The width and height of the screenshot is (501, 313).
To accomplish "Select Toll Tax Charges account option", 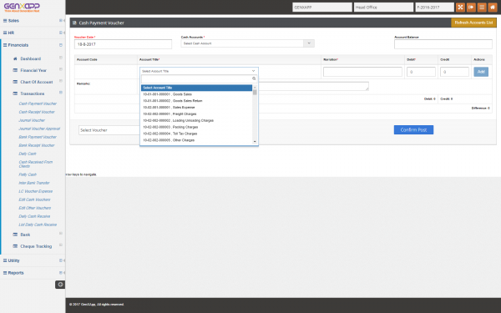I will 197,134.
